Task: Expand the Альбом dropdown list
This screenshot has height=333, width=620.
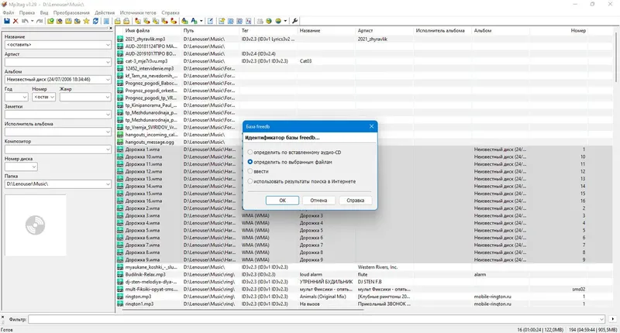Action: click(x=108, y=80)
